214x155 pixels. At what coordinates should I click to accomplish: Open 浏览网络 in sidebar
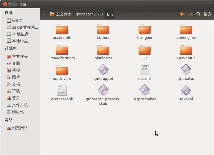pyautogui.click(x=20, y=128)
